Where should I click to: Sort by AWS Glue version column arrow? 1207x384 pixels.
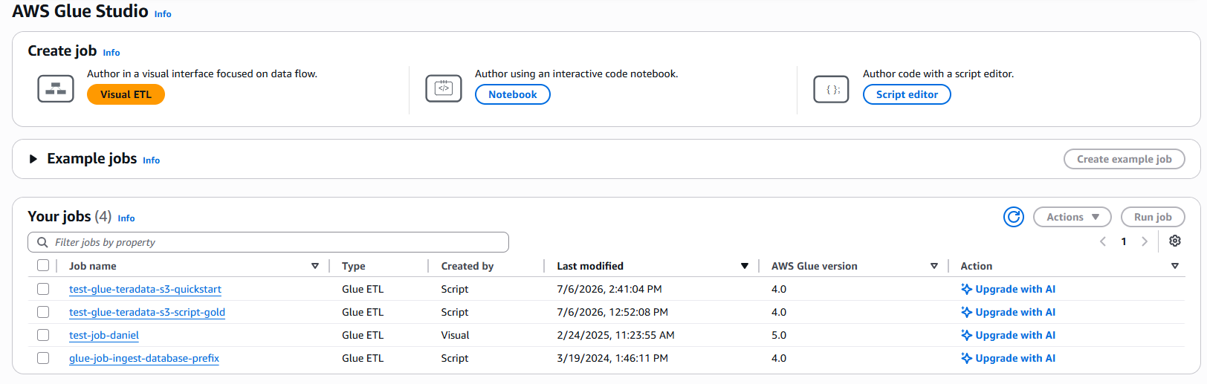[x=934, y=266]
